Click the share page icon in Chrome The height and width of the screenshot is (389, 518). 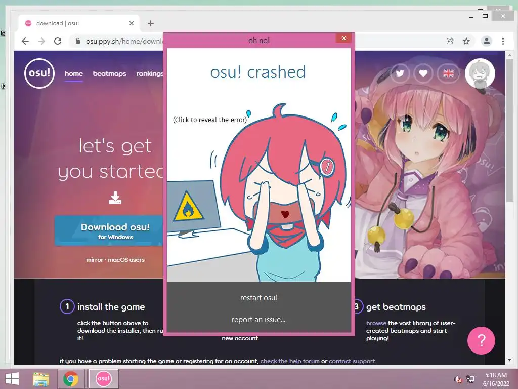click(x=450, y=41)
